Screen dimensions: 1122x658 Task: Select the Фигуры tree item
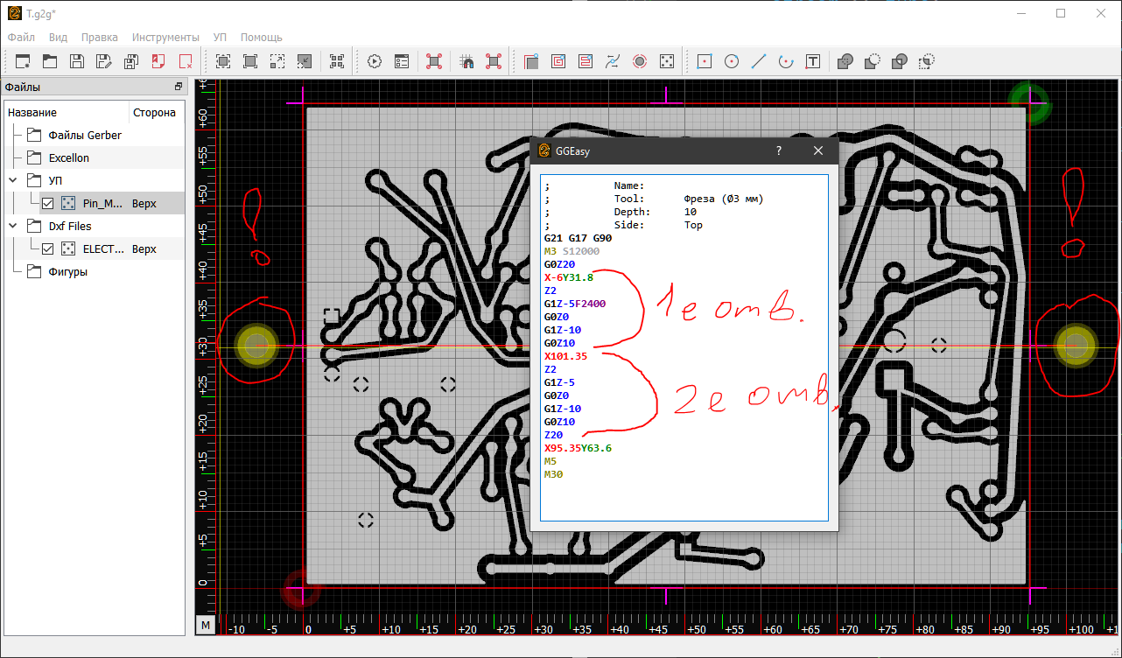coord(67,271)
